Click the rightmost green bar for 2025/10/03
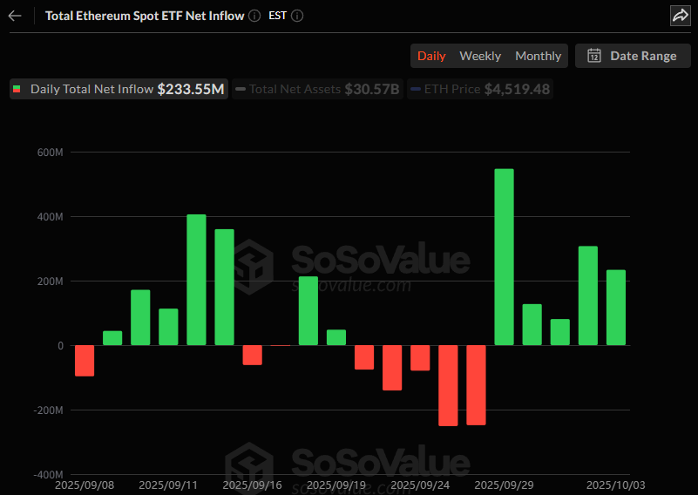The image size is (698, 495). 616,308
